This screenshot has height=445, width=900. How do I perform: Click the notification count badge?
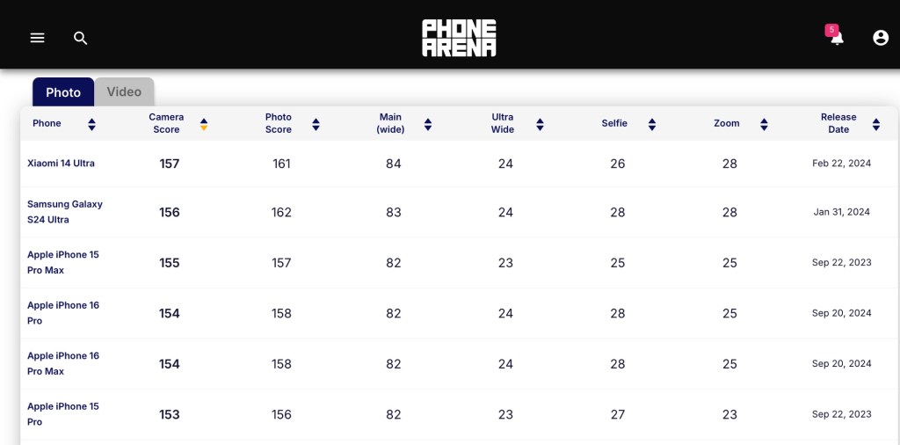point(831,30)
